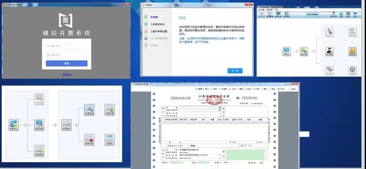Expand the seller bank account dropdown

click(x=220, y=158)
